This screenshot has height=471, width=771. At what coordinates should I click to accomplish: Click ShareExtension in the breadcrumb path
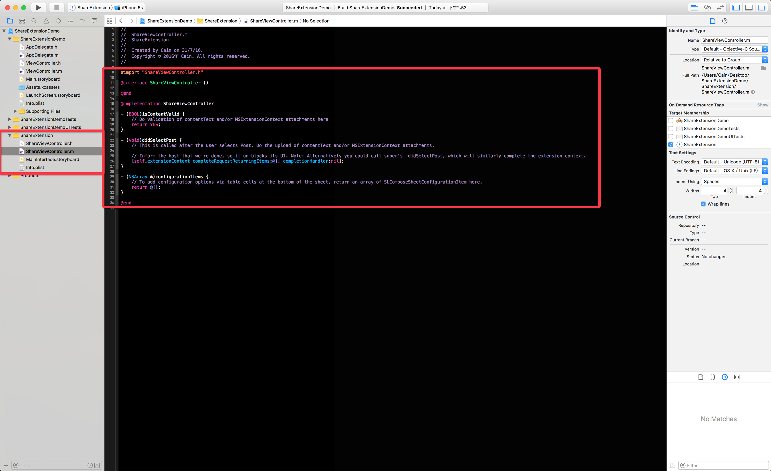coord(221,21)
